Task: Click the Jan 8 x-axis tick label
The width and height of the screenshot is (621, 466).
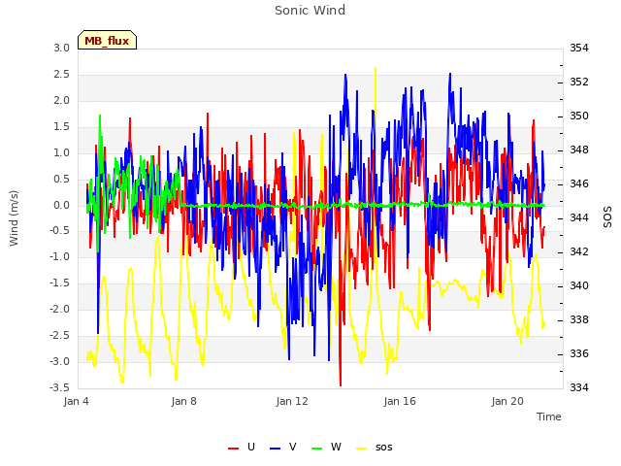Action: [183, 401]
